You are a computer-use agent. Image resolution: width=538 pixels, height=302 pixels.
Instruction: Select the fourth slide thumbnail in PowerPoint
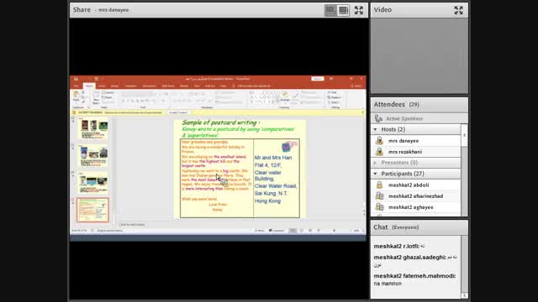[92, 210]
